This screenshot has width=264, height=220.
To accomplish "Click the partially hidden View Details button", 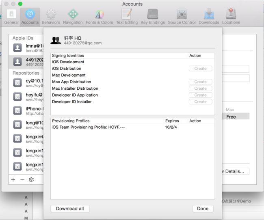I will tap(236, 171).
